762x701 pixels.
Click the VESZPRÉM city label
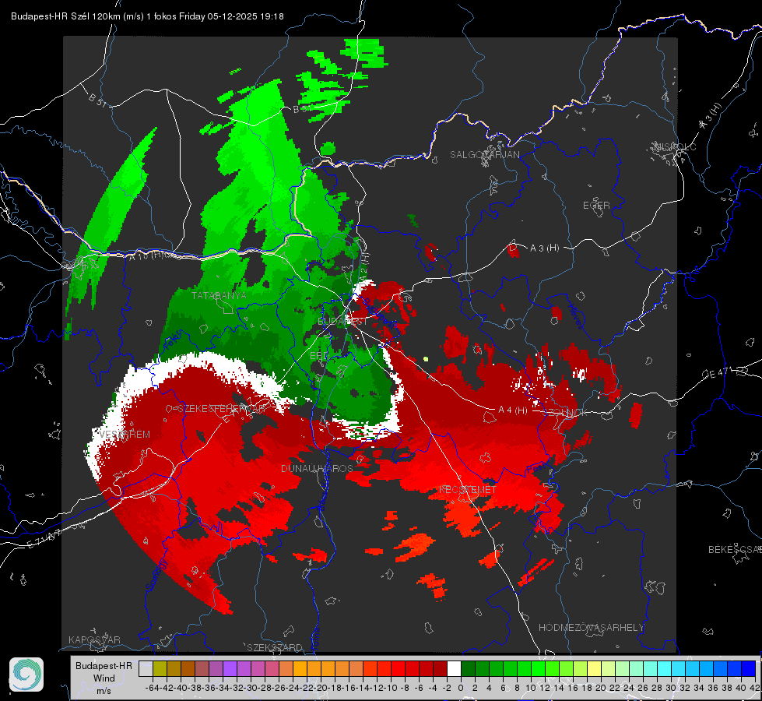(125, 434)
